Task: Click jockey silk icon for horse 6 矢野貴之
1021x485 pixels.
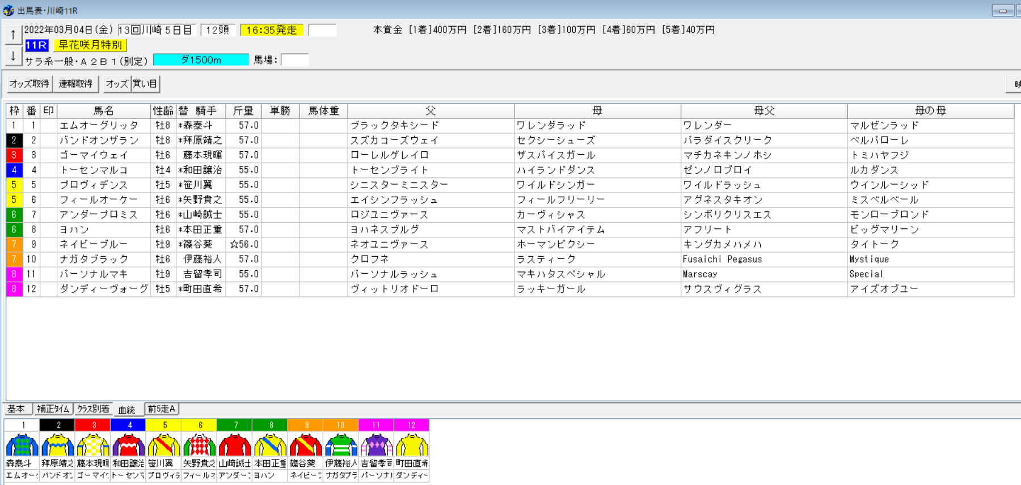Action: 199,445
